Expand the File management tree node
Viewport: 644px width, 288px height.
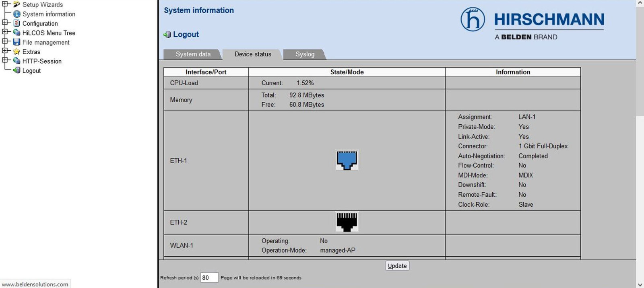tap(5, 41)
